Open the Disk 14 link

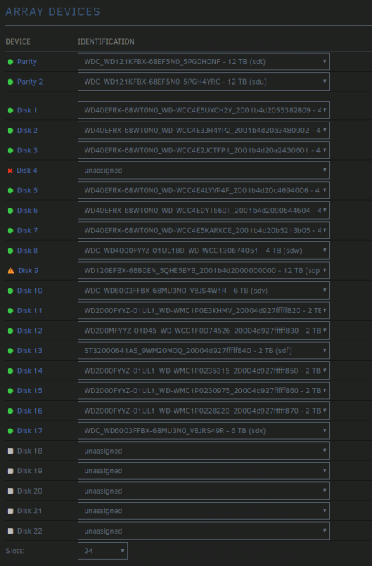(x=30, y=371)
